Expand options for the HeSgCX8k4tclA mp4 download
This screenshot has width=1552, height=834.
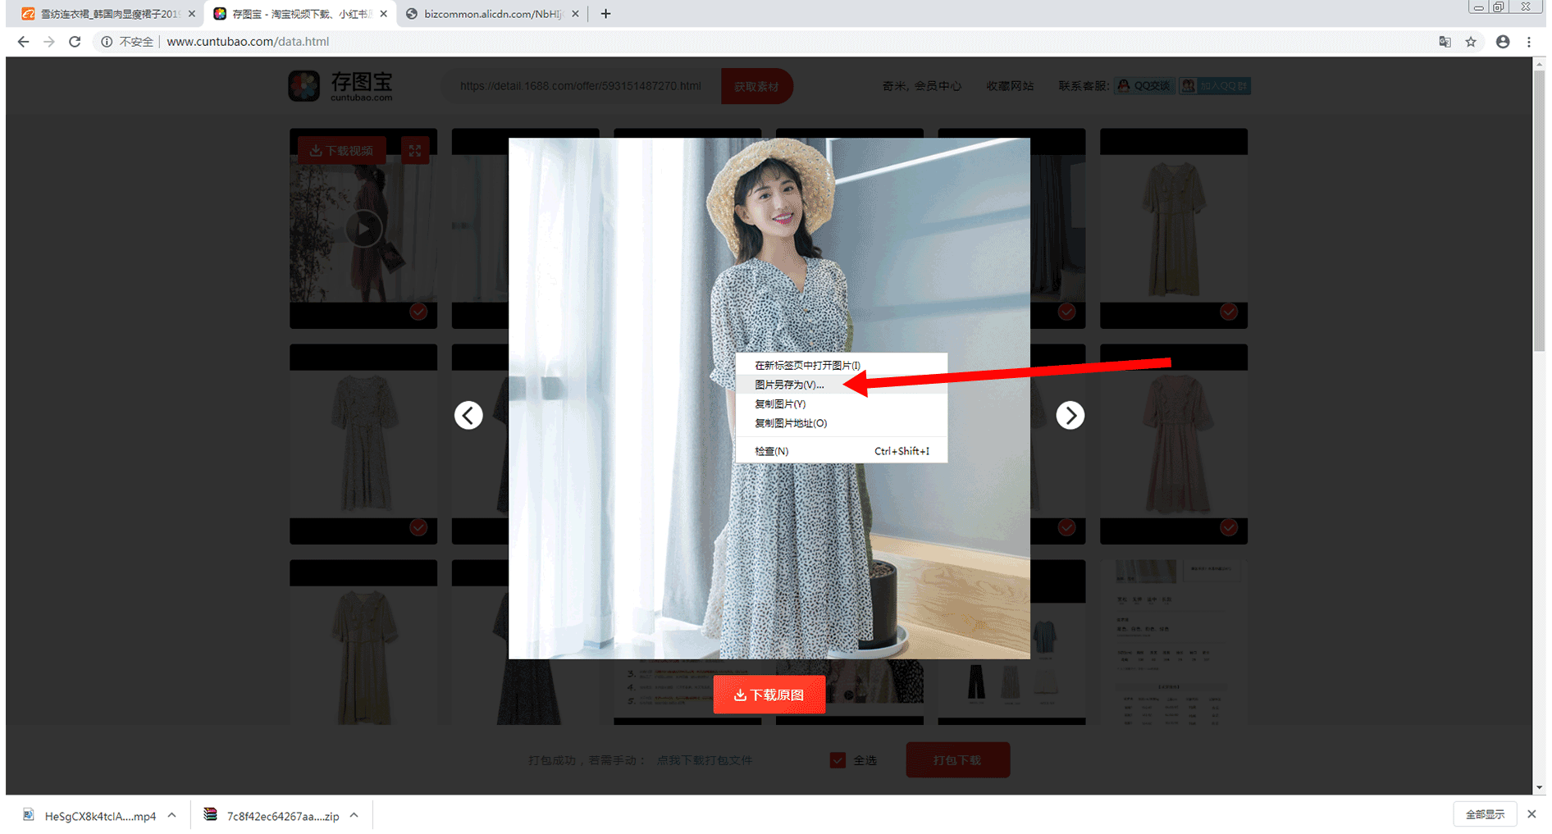coord(171,815)
